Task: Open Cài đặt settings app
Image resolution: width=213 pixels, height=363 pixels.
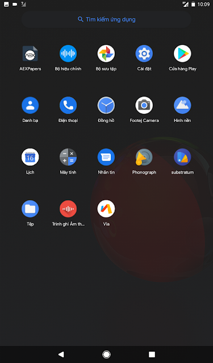Action: 144,54
